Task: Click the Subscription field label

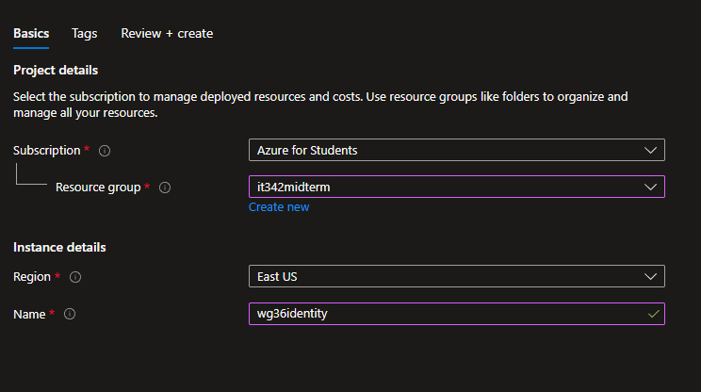Action: (47, 151)
